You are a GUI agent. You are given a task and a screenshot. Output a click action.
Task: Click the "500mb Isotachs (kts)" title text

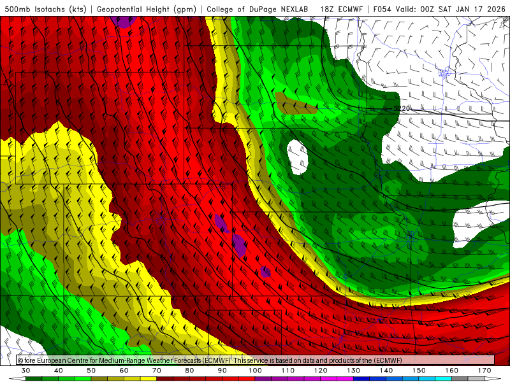click(x=45, y=9)
